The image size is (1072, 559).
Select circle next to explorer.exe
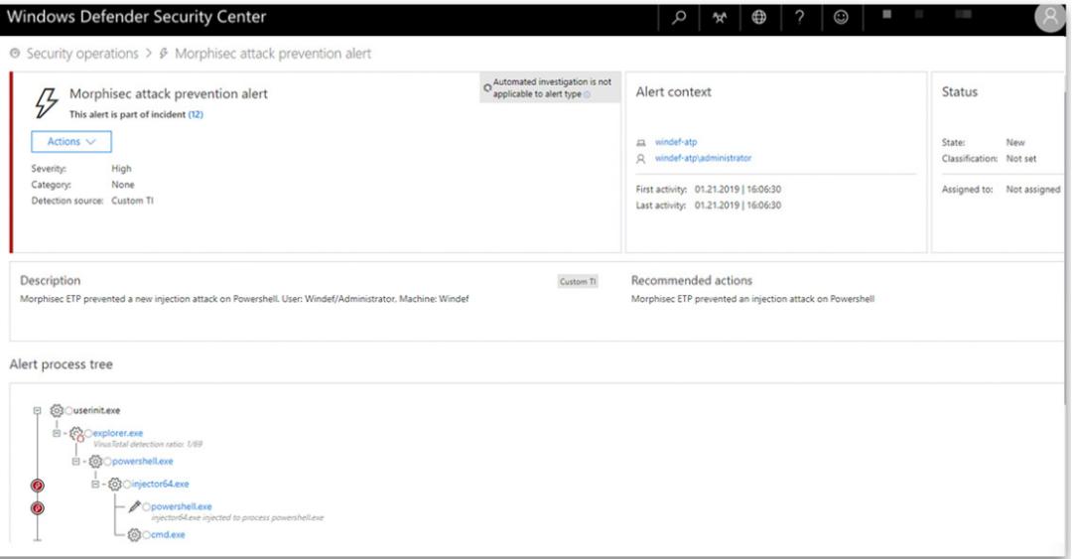[x=88, y=434]
